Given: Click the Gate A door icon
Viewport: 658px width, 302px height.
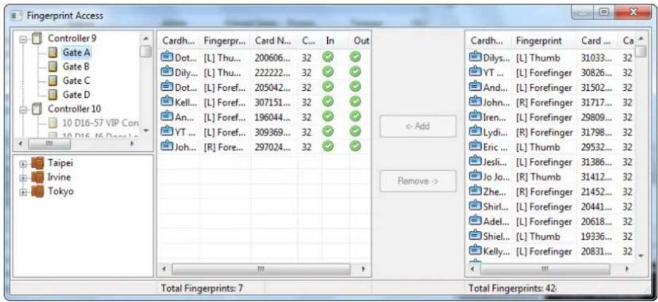Looking at the screenshot, I should coord(52,53).
